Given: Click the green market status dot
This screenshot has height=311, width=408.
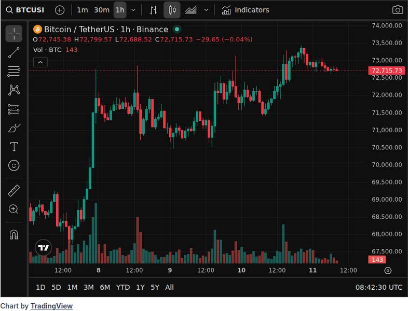Looking at the screenshot, I should coord(177,30).
